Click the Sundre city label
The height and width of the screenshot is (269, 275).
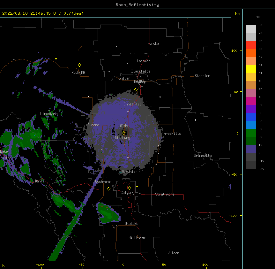93,125
